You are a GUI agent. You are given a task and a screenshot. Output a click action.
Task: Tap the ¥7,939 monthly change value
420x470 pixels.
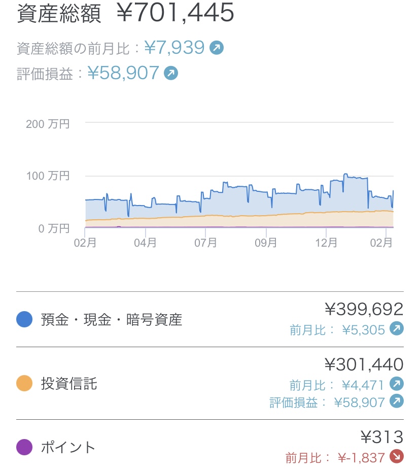click(174, 48)
